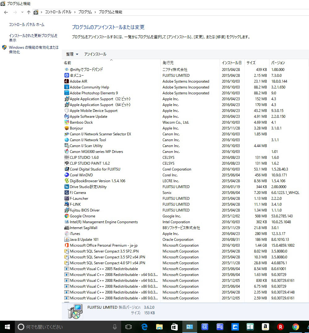Launch Chrome from the taskbar
Screen dimensions: 309x333
pos(295,327)
